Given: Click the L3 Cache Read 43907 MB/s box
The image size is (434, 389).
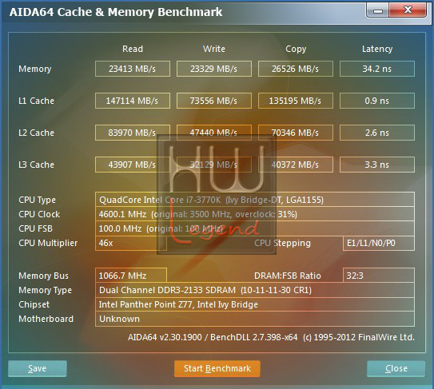Looking at the screenshot, I should 133,165.
